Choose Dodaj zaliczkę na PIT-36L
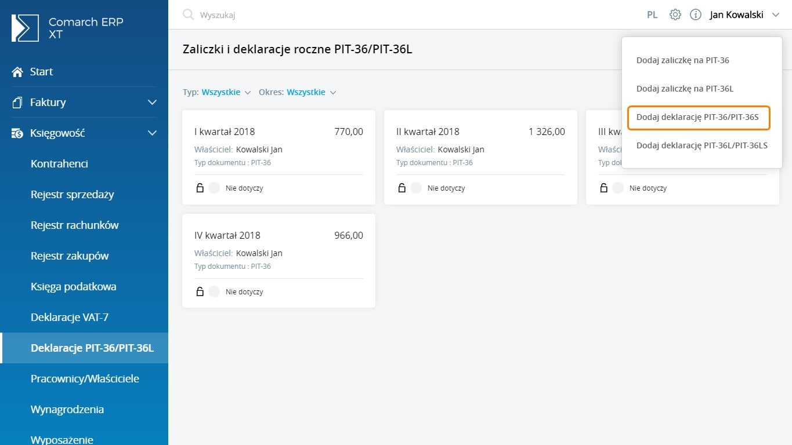This screenshot has width=792, height=445. pyautogui.click(x=685, y=89)
